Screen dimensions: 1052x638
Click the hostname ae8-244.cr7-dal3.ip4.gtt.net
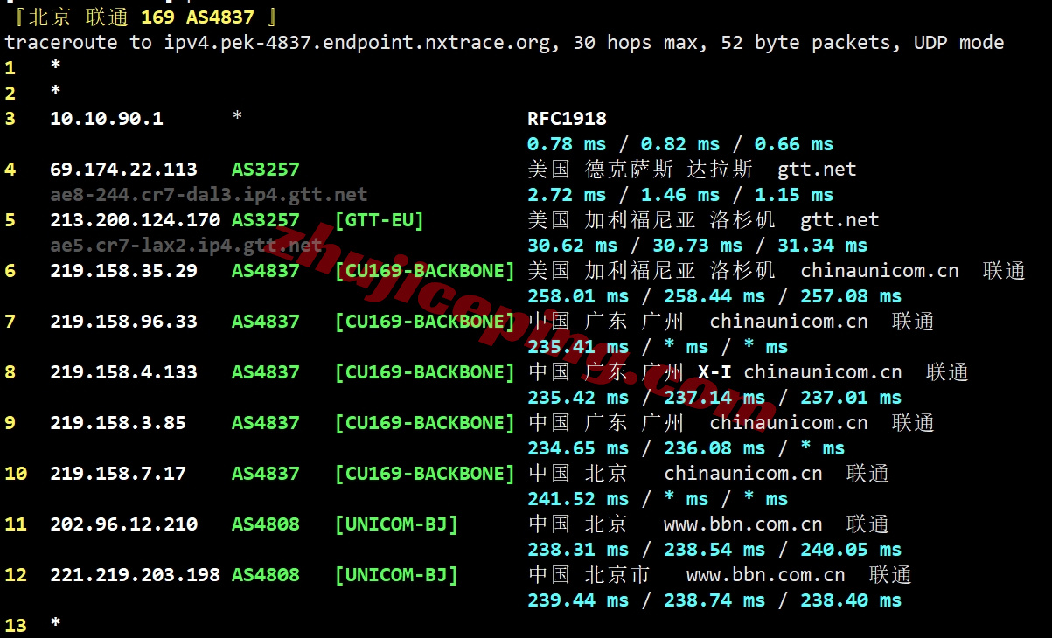(x=208, y=195)
